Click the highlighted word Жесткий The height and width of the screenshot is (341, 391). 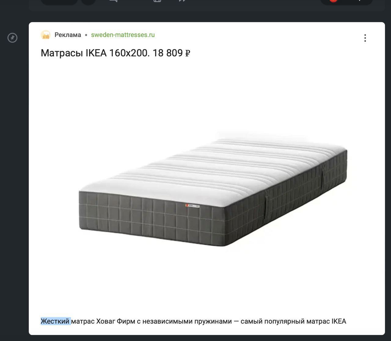tap(55, 321)
